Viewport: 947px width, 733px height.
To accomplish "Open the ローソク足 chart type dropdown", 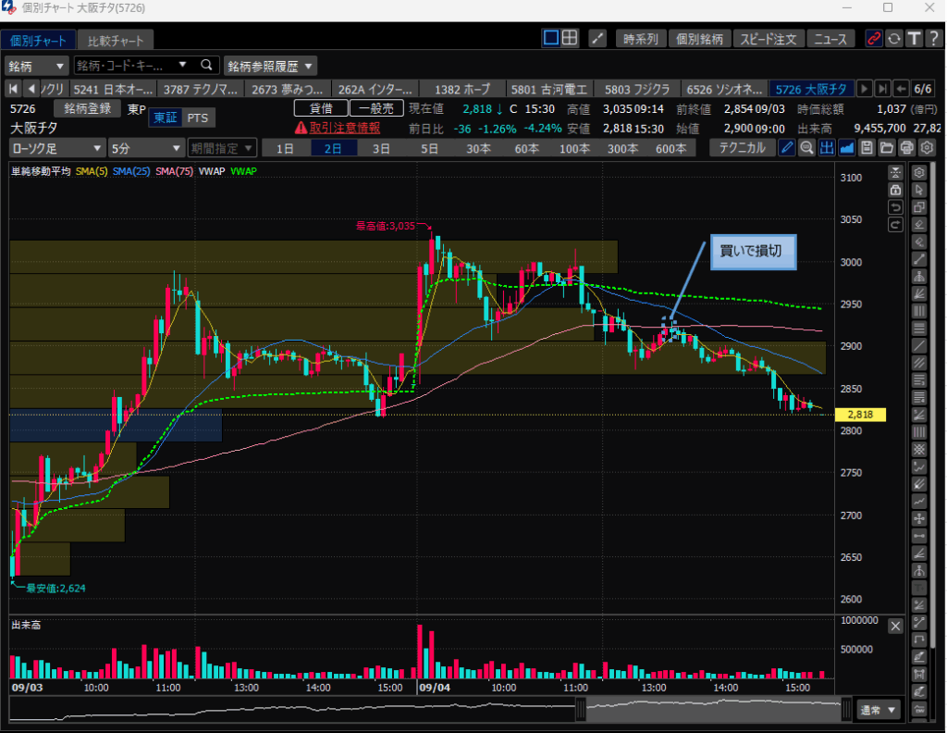I will pyautogui.click(x=56, y=148).
